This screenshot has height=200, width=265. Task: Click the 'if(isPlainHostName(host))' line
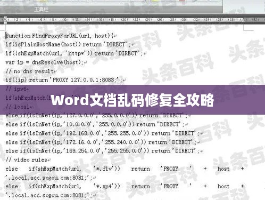(70, 44)
